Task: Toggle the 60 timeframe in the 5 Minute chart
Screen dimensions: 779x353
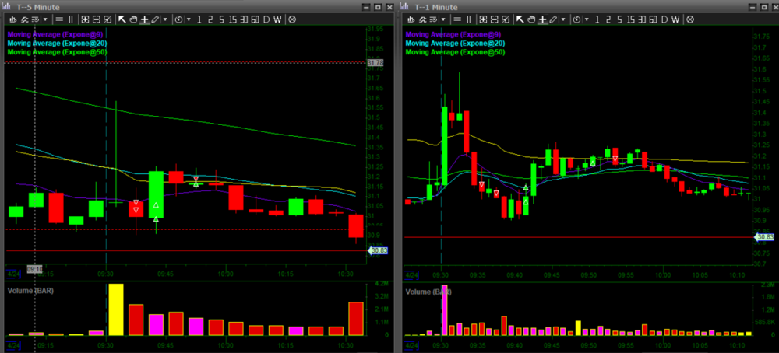Action: (x=253, y=19)
